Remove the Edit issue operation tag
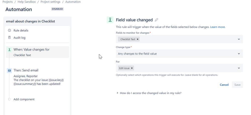251x115 pixels. [132, 68]
